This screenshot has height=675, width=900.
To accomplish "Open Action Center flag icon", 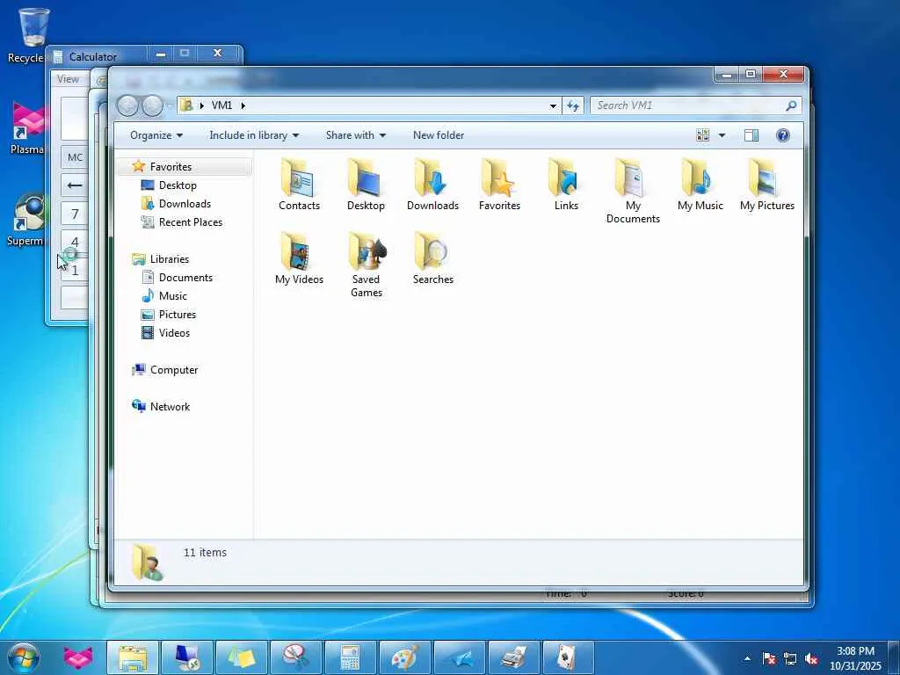I will pyautogui.click(x=769, y=658).
